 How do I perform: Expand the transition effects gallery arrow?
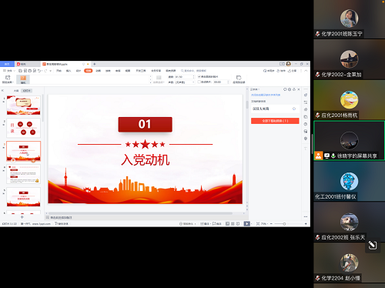pyautogui.click(x=150, y=82)
